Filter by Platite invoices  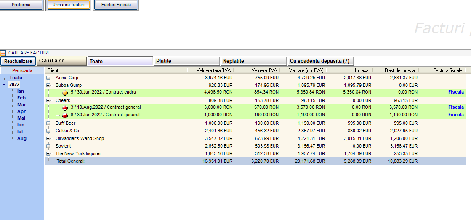point(187,61)
